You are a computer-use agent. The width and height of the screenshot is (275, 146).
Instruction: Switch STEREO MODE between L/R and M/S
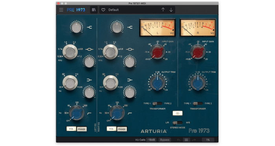(x=178, y=123)
